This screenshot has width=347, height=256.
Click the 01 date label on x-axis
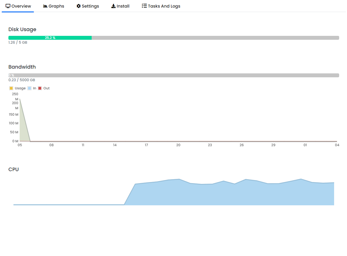point(305,145)
